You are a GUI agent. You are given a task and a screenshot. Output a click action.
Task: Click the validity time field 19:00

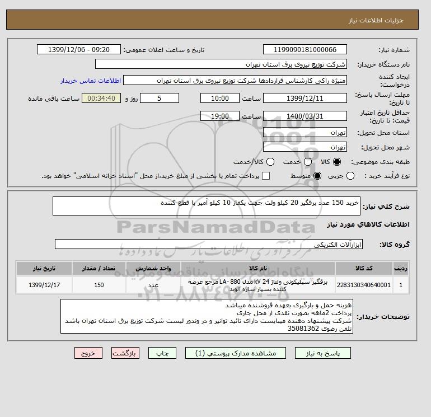click(220, 116)
